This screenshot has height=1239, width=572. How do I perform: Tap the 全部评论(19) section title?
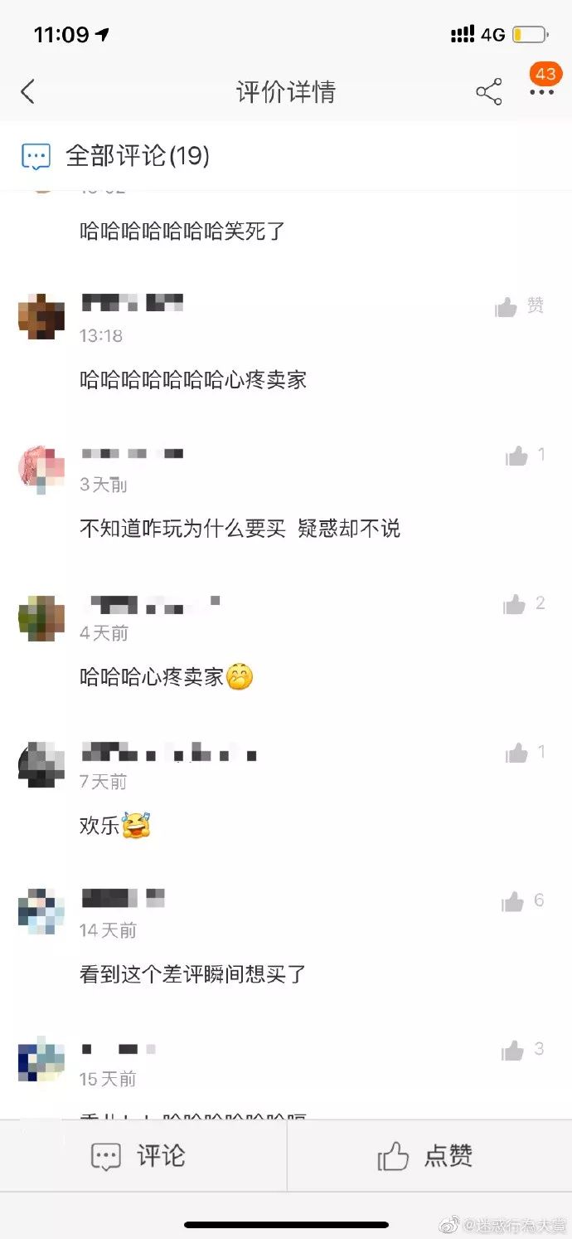click(x=138, y=156)
